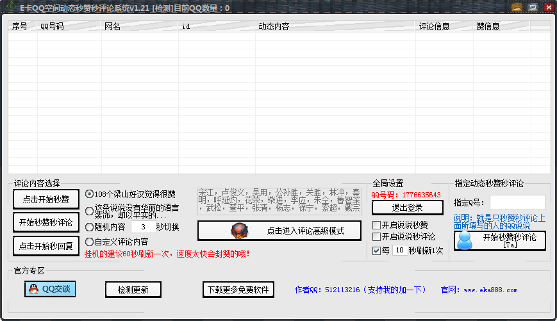This screenshot has width=557, height=321.
Task: Click the orange minimize icon in title bar
Action: pyautogui.click(x=517, y=8)
